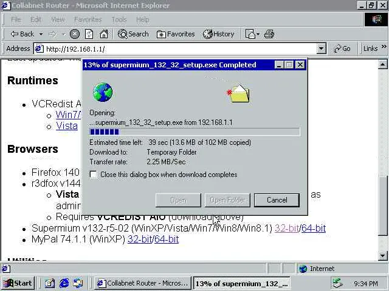Click the Internet zone icon in the status bar
Image resolution: width=389 pixels, height=291 pixels.
303,269
